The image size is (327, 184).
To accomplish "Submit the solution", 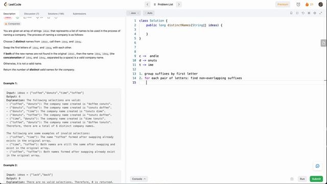I will click(316, 179).
